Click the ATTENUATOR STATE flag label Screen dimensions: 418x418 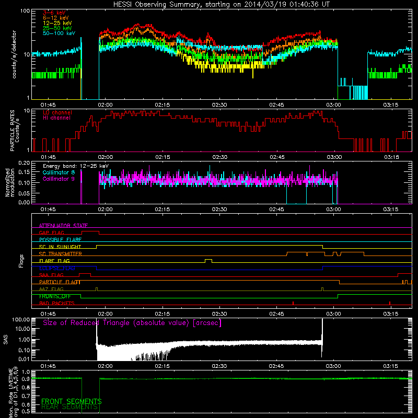63,226
